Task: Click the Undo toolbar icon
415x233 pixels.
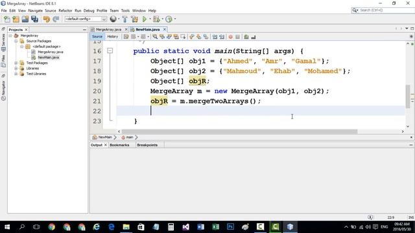Action: [x=47, y=19]
